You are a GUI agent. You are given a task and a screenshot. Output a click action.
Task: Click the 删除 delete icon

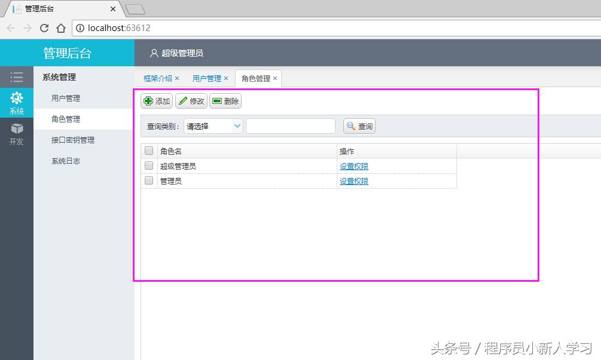point(217,101)
